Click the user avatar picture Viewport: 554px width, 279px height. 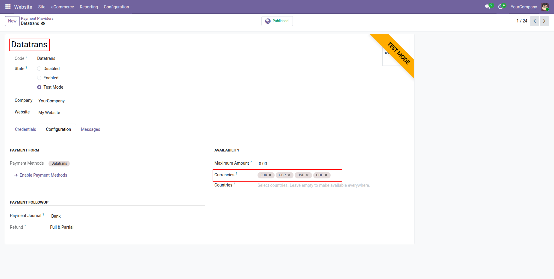click(545, 7)
